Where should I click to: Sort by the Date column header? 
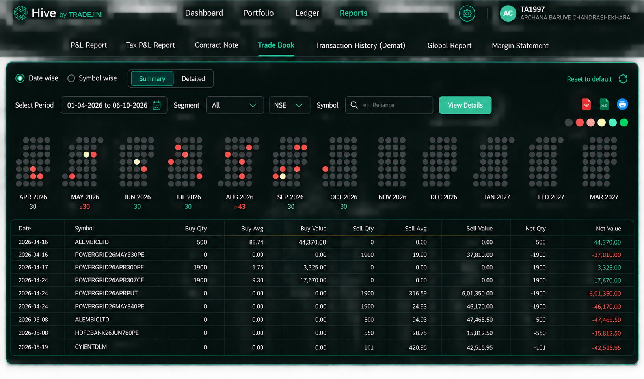click(24, 229)
